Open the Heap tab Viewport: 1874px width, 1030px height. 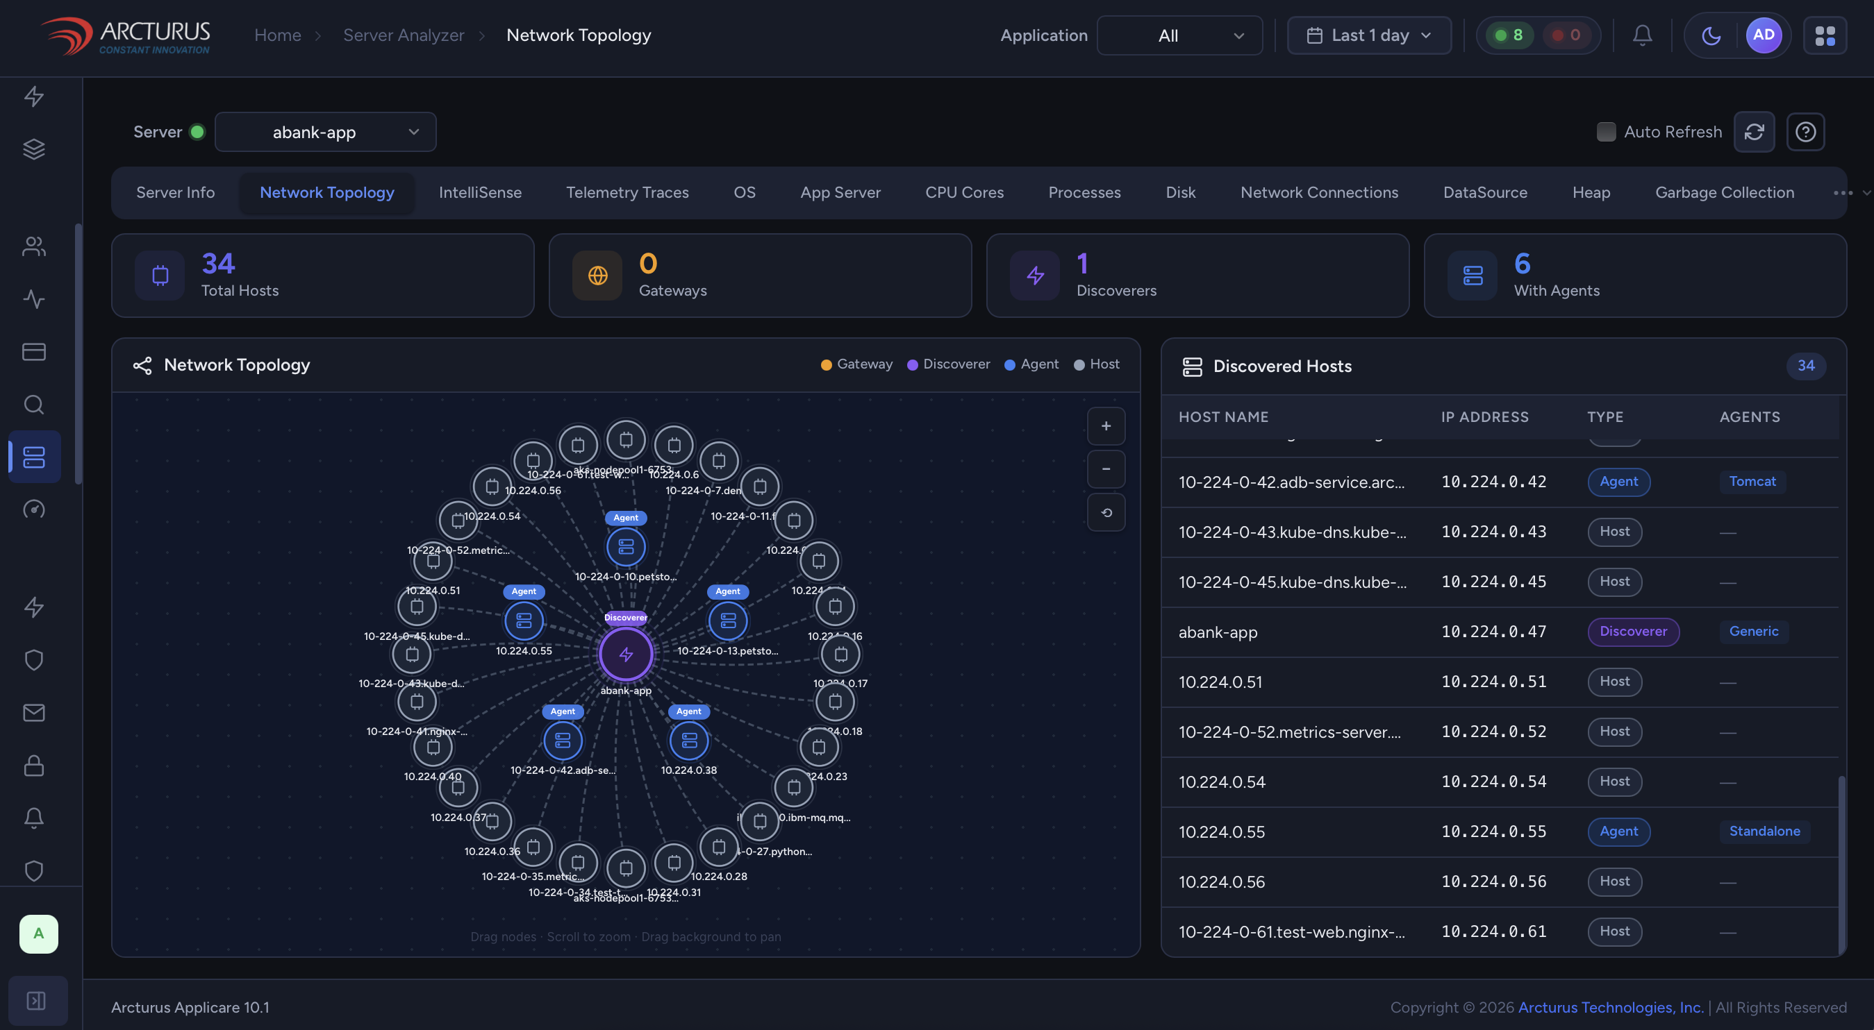(1591, 193)
